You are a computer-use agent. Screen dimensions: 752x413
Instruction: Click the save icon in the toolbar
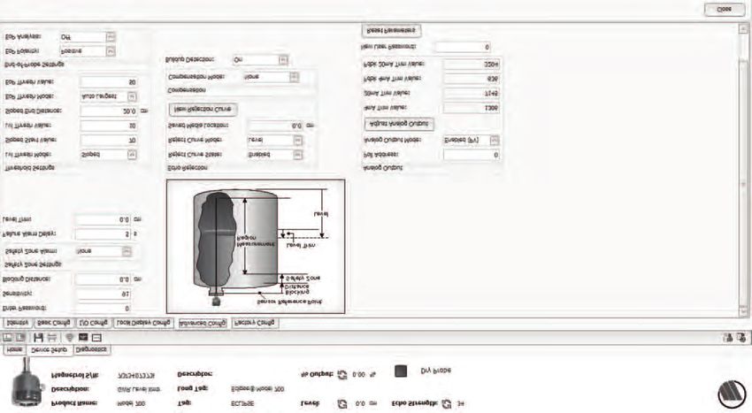pyautogui.click(x=39, y=337)
